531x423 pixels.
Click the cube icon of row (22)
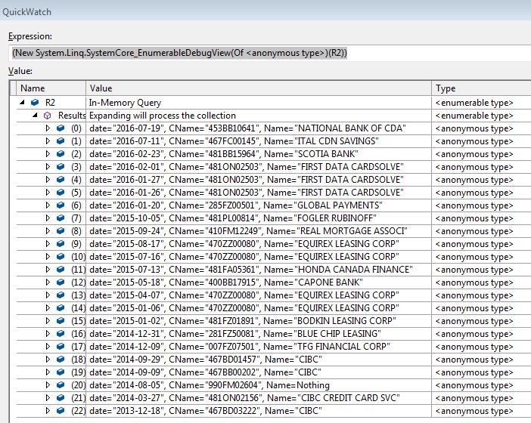pyautogui.click(x=61, y=410)
